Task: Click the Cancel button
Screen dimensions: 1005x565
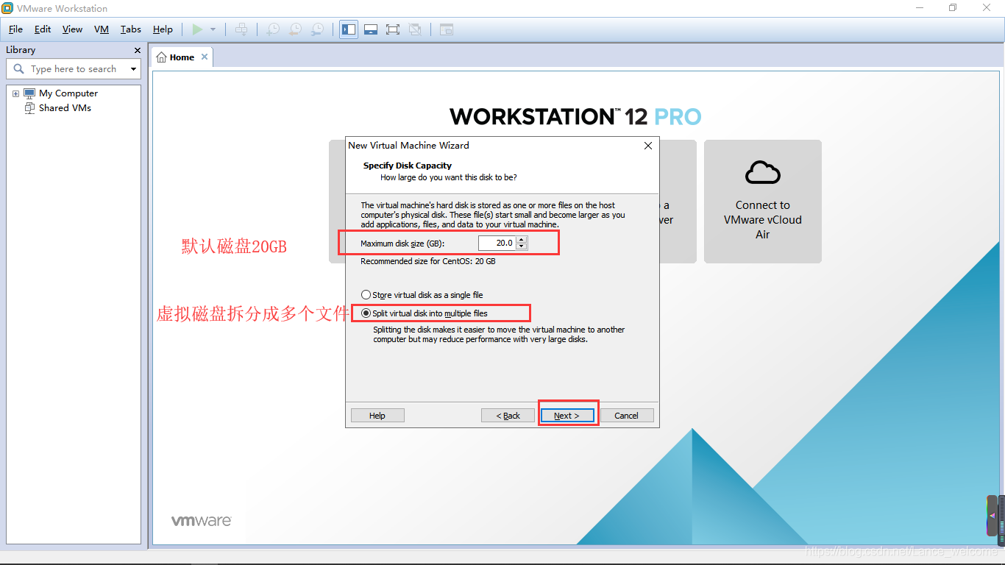Action: [x=627, y=416]
